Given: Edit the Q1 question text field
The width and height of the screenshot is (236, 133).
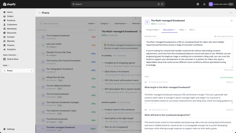Looking at the screenshot, I should 189,87.
